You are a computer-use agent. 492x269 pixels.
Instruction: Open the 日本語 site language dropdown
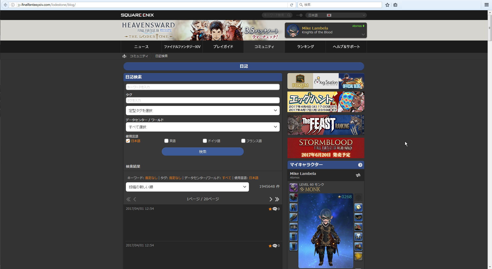[x=336, y=15]
